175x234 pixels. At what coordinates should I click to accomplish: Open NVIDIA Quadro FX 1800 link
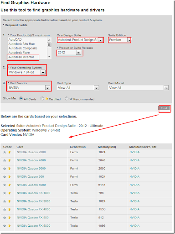click(x=33, y=193)
